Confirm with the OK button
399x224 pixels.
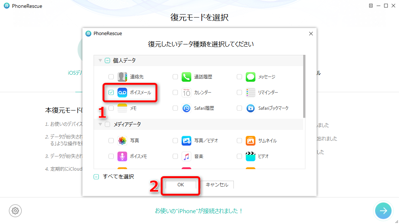181,185
